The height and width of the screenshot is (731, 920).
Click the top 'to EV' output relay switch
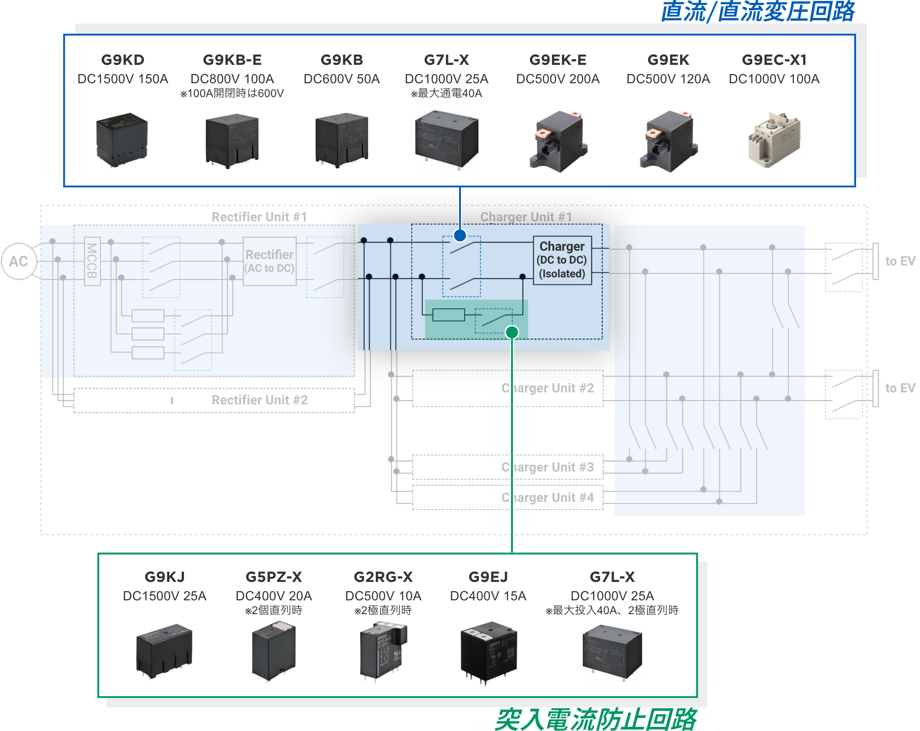(x=843, y=267)
